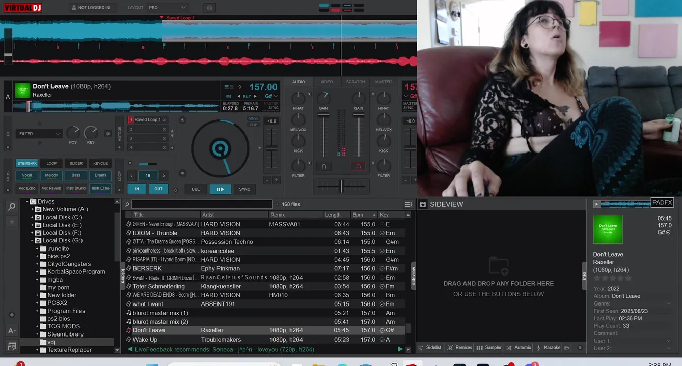The height and width of the screenshot is (366, 682).
Task: Click the layout window icon in title bar
Action: click(x=209, y=8)
